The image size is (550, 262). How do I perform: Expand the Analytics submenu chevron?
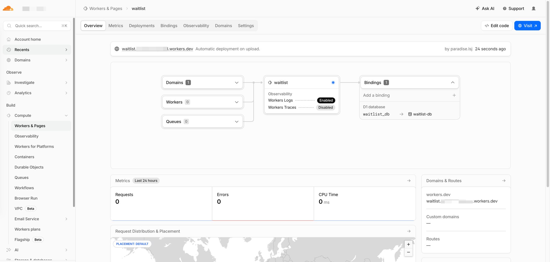point(66,93)
